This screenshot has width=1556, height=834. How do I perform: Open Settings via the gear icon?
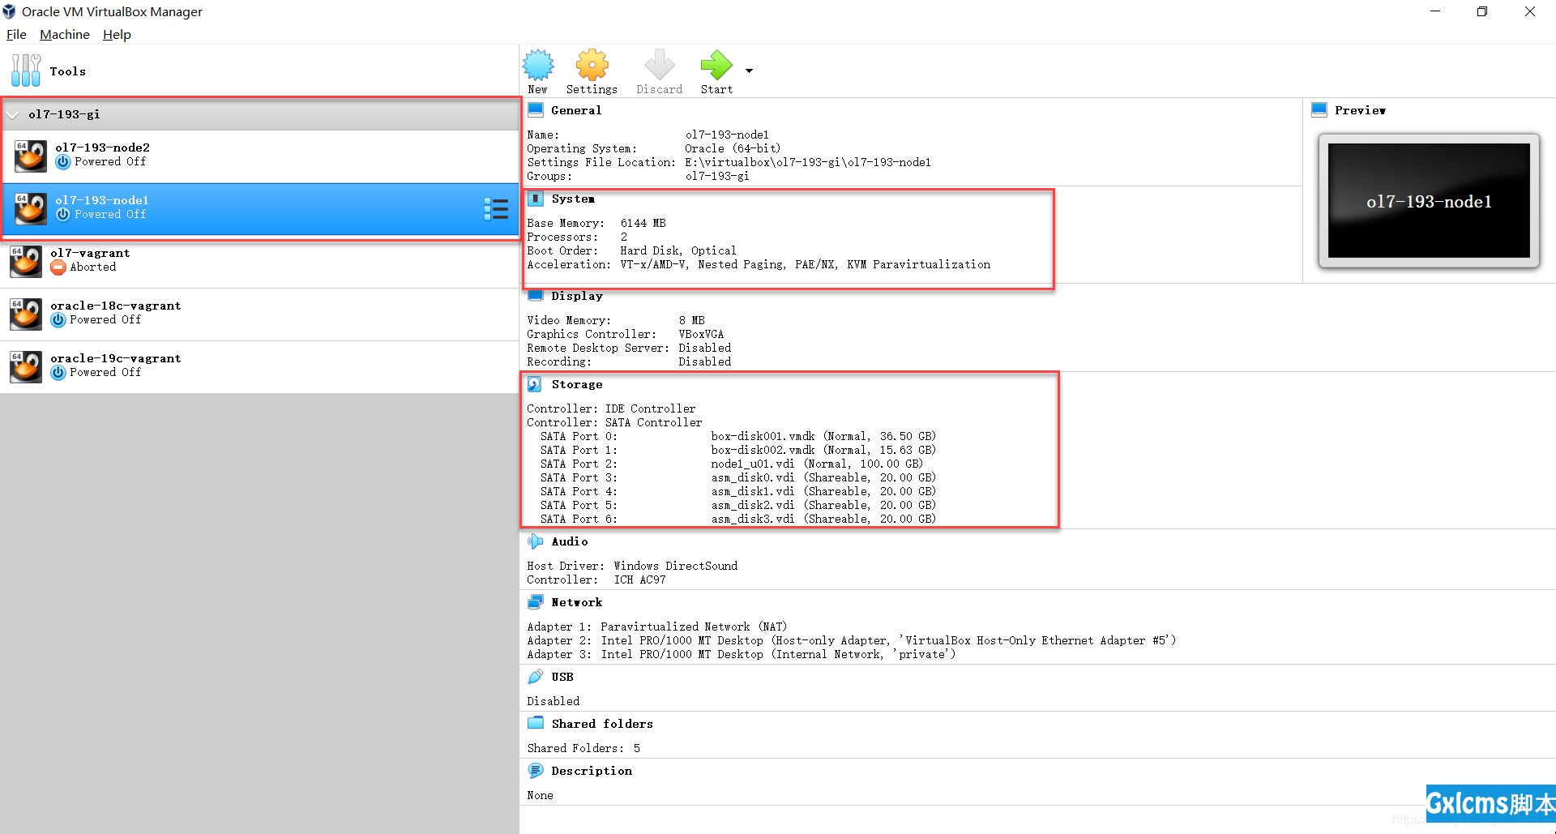click(592, 65)
